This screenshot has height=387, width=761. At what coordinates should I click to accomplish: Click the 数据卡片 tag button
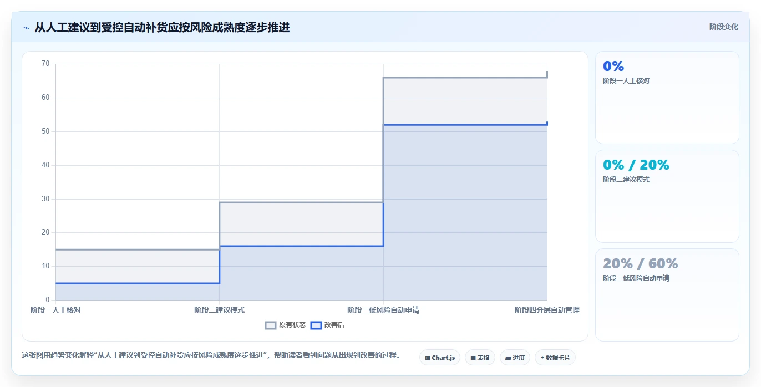(x=555, y=358)
